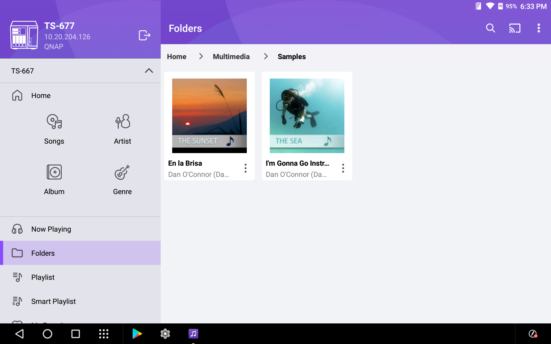Screen dimensions: 551x344
Task: Open Genre category
Action: (x=123, y=180)
